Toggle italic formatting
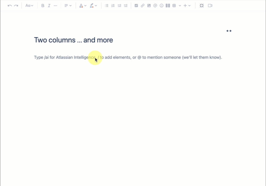 pyautogui.click(x=49, y=5)
